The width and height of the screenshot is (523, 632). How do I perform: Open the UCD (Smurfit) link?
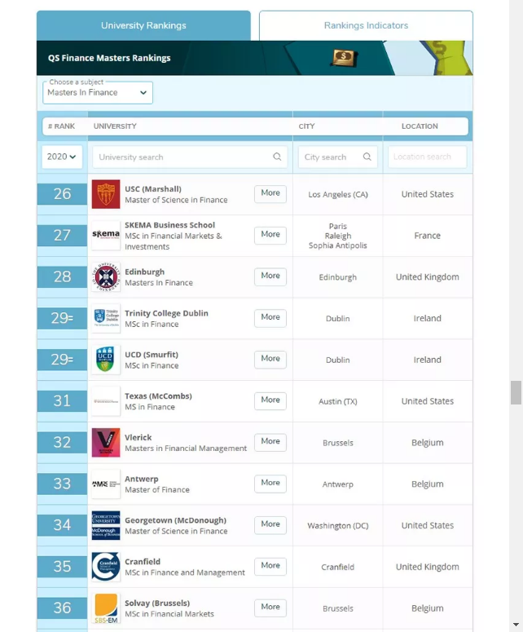[152, 355]
